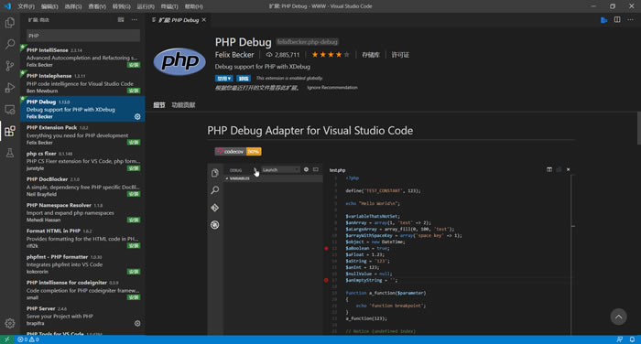
Task: Open the Go (转到) menu
Action: tap(122, 6)
